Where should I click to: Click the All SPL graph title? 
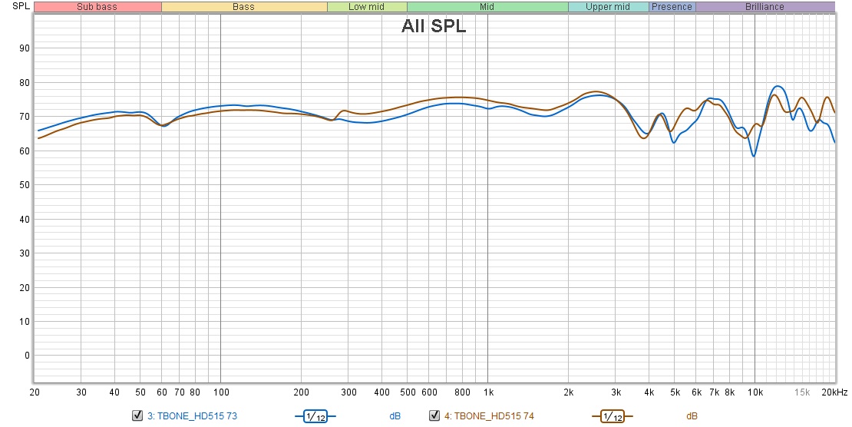pos(434,25)
